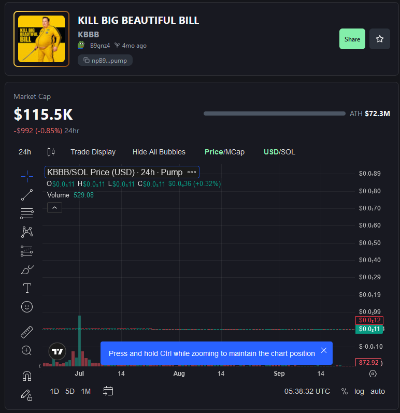400x413 pixels.
Task: Select the crosshair cursor tool
Action: click(27, 177)
